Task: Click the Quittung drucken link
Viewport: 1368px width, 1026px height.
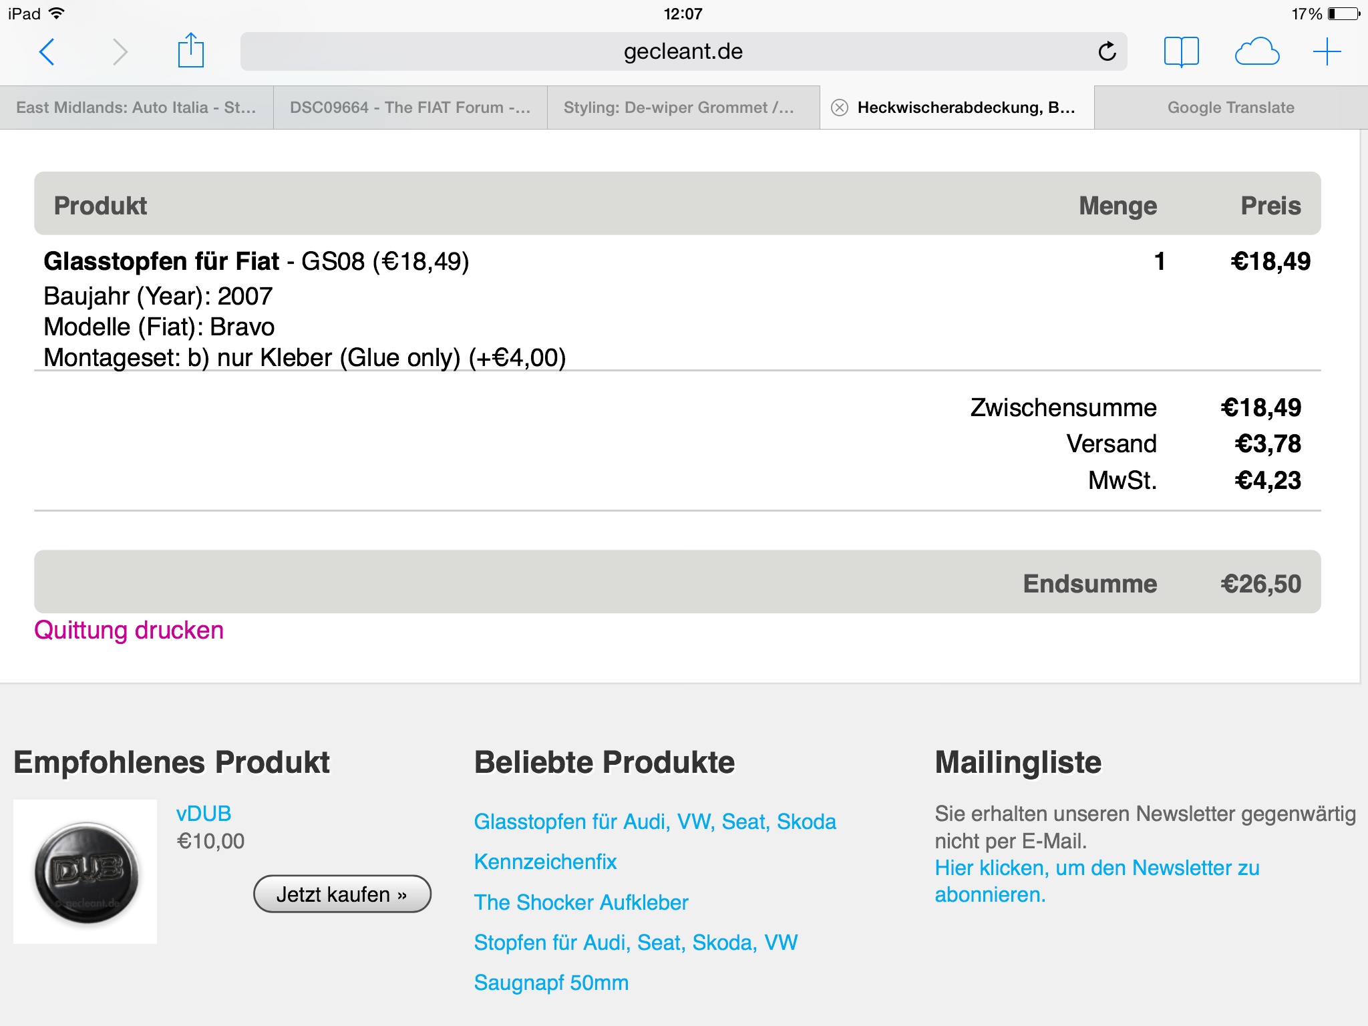Action: (129, 631)
